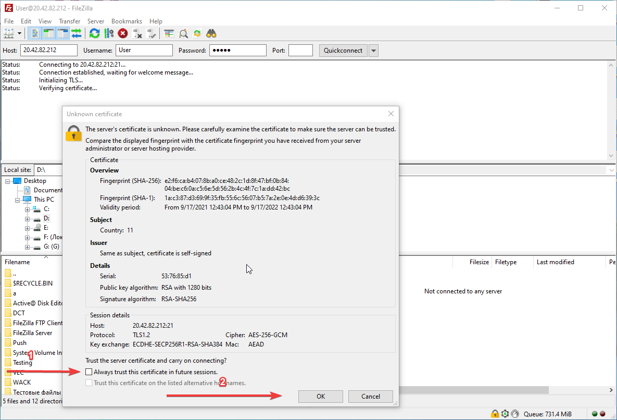Expand the E: drive node

(27, 228)
